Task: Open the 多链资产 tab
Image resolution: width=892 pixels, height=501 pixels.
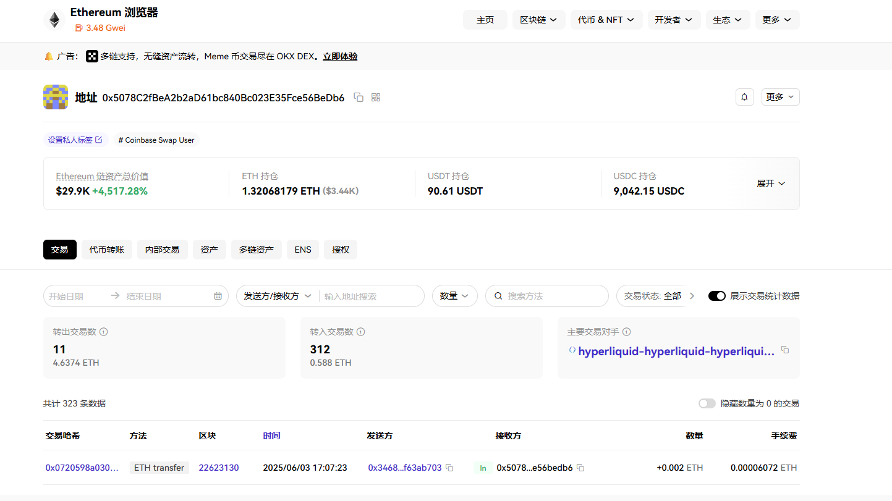Action: (257, 250)
